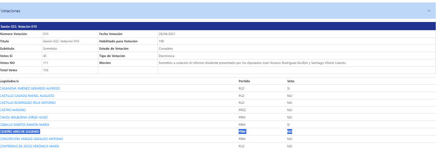Click the Votaciones dialog title

[x=10, y=11]
